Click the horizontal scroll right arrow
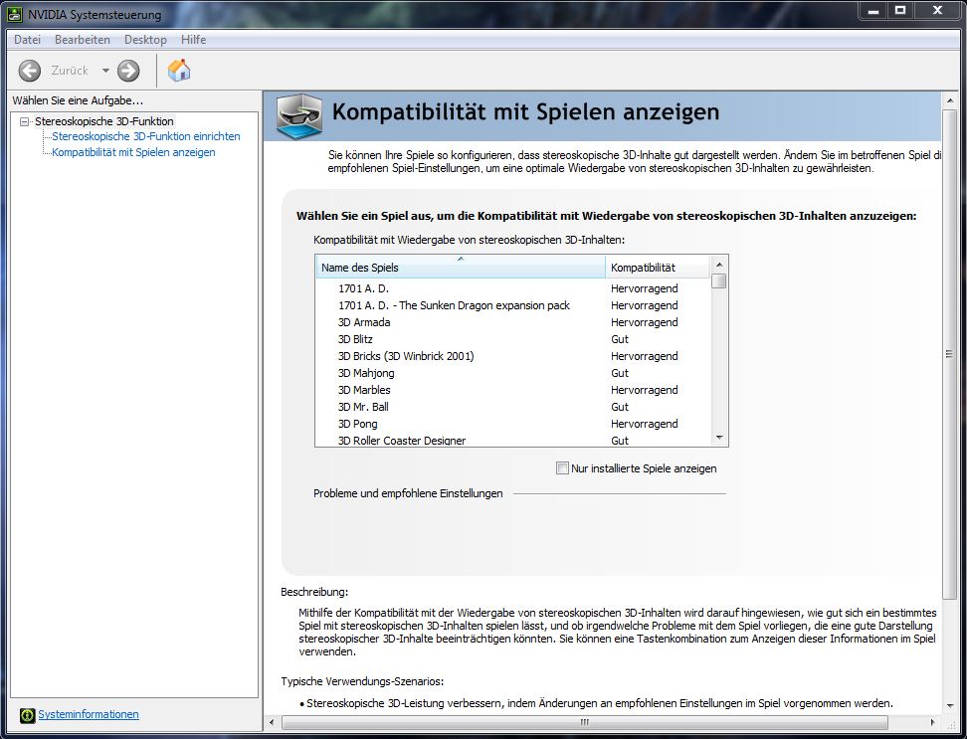Viewport: 967px width, 739px height. (x=932, y=722)
